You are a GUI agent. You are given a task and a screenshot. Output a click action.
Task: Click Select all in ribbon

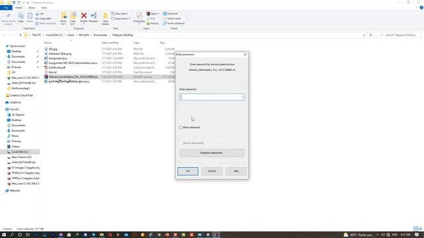170,14
